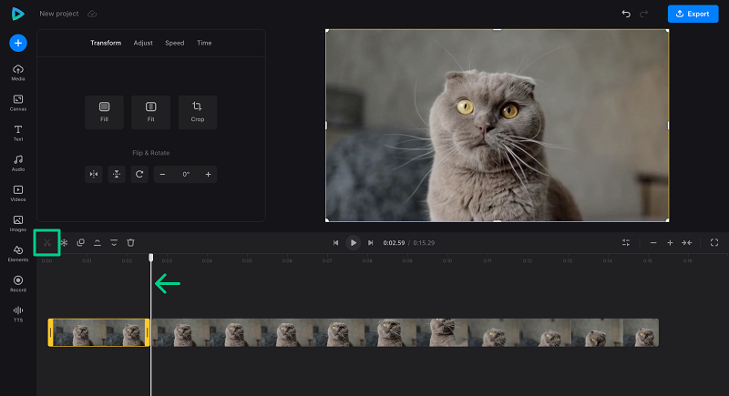The width and height of the screenshot is (729, 396).
Task: Move the clip layer forward
Action: (98, 243)
